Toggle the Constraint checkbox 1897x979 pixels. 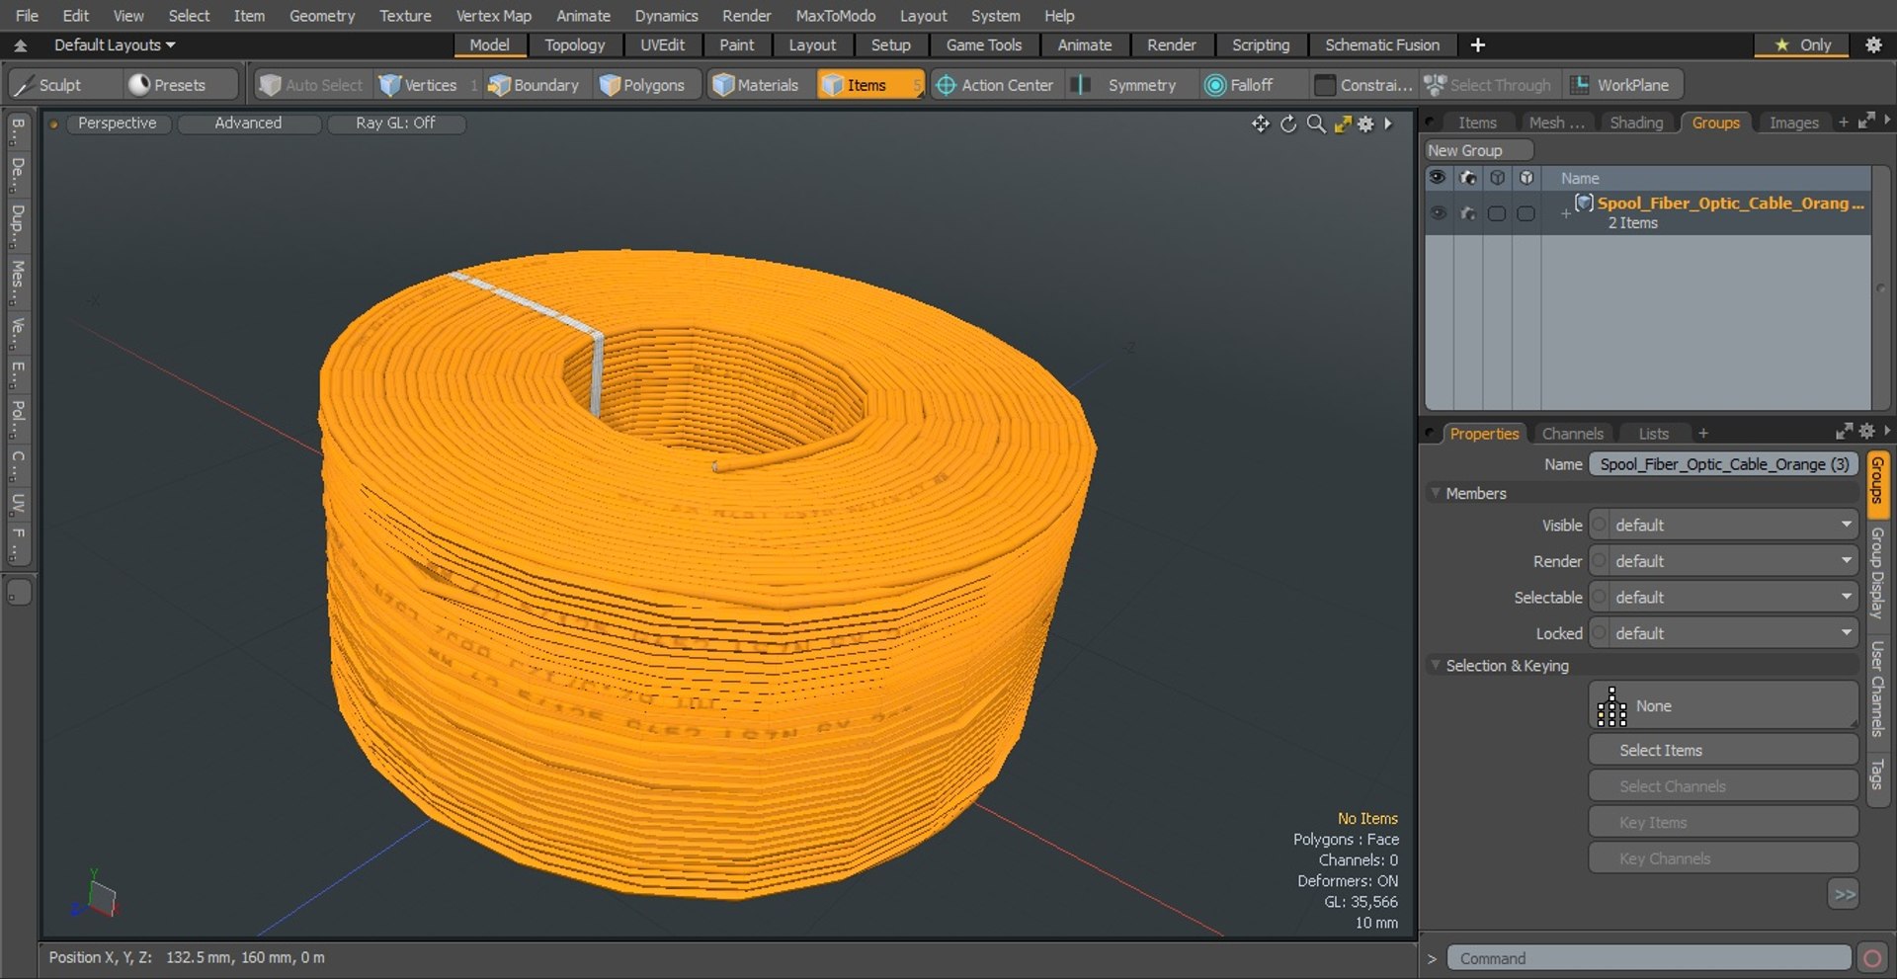(x=1325, y=85)
